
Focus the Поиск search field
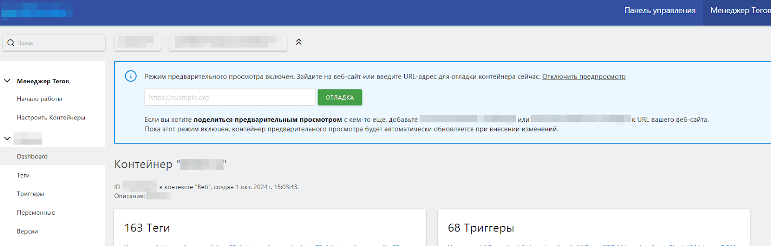(54, 43)
